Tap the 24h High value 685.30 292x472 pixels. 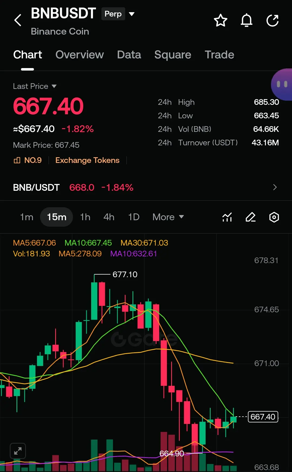[x=266, y=102]
